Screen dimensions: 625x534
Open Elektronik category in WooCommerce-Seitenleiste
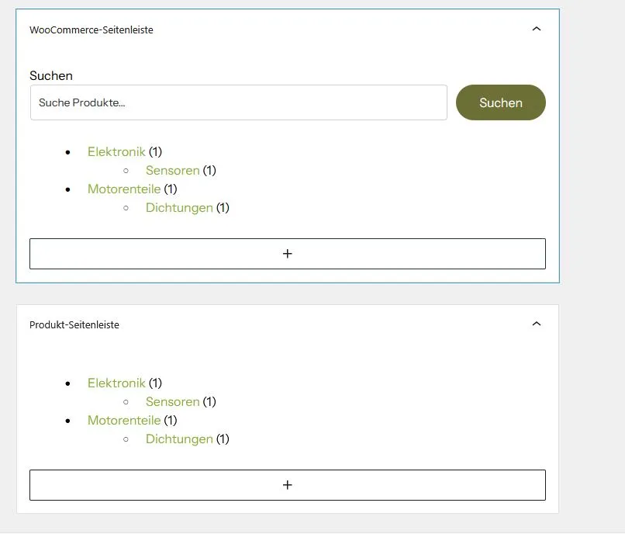pos(116,151)
